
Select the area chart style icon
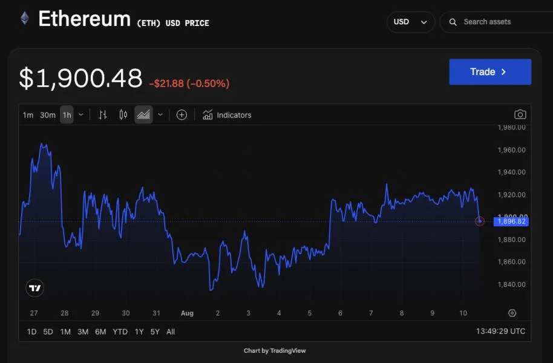[143, 115]
